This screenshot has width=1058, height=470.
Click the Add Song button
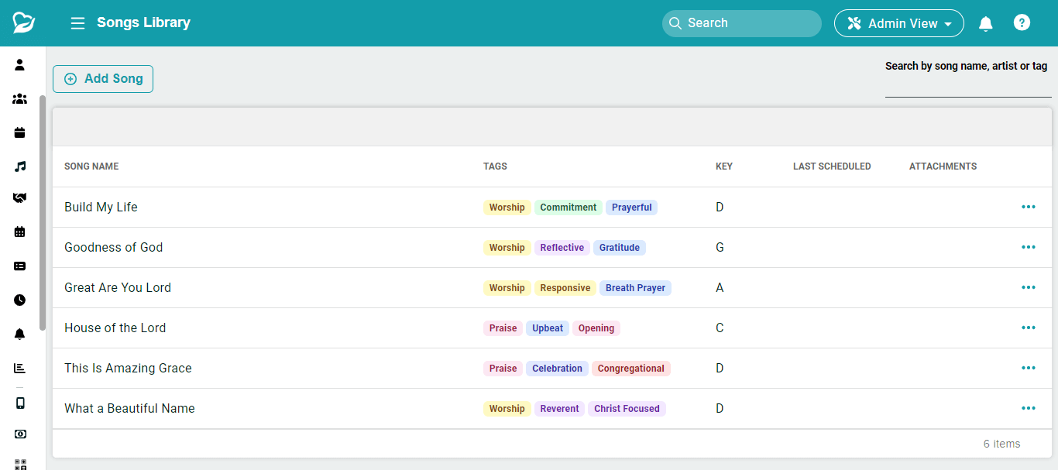(103, 79)
